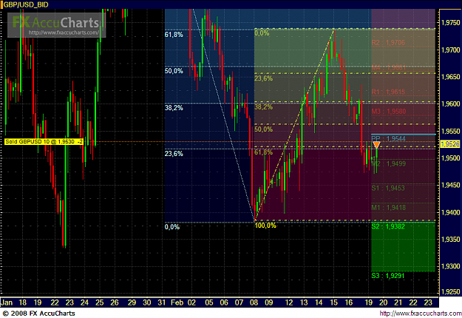The width and height of the screenshot is (462, 318).
Task: Select pivot label M3 : 1,9580
Action: point(389,112)
